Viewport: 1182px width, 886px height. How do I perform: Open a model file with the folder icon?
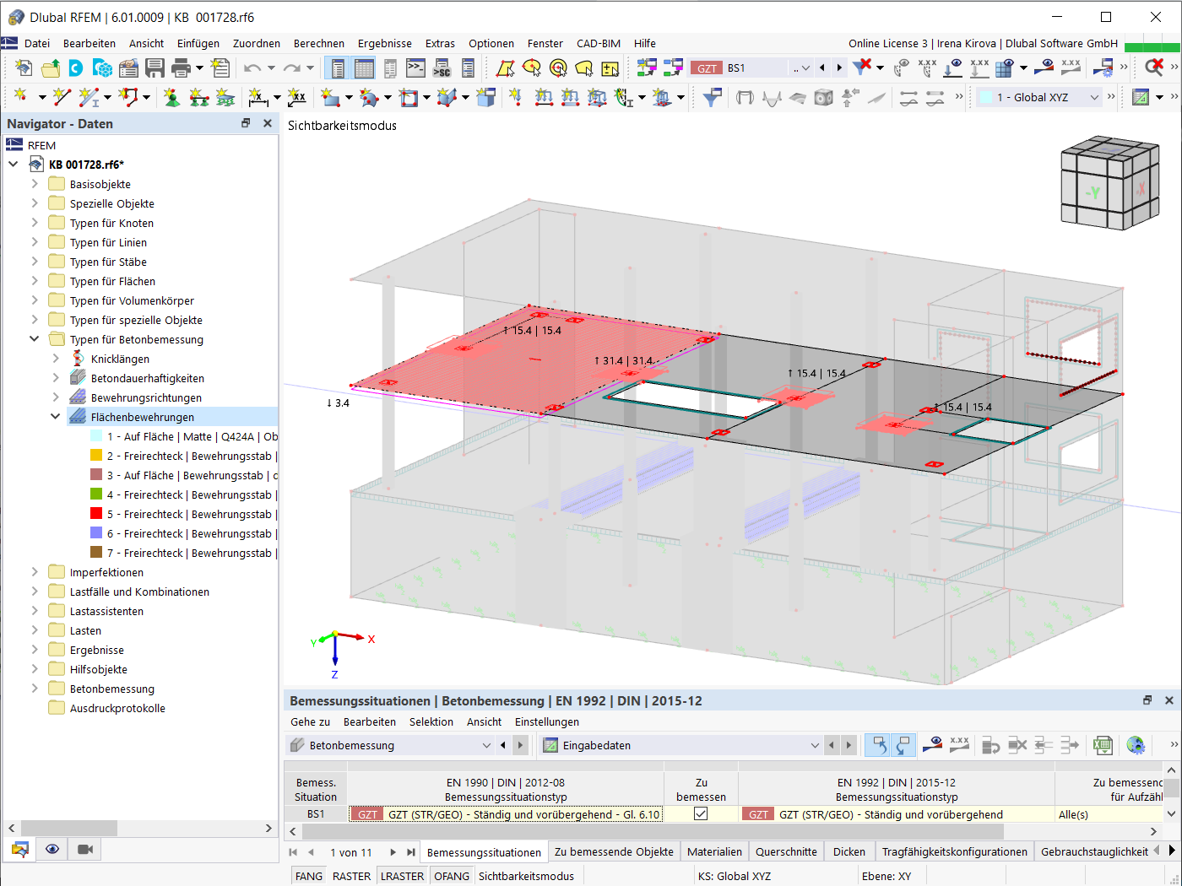point(51,68)
